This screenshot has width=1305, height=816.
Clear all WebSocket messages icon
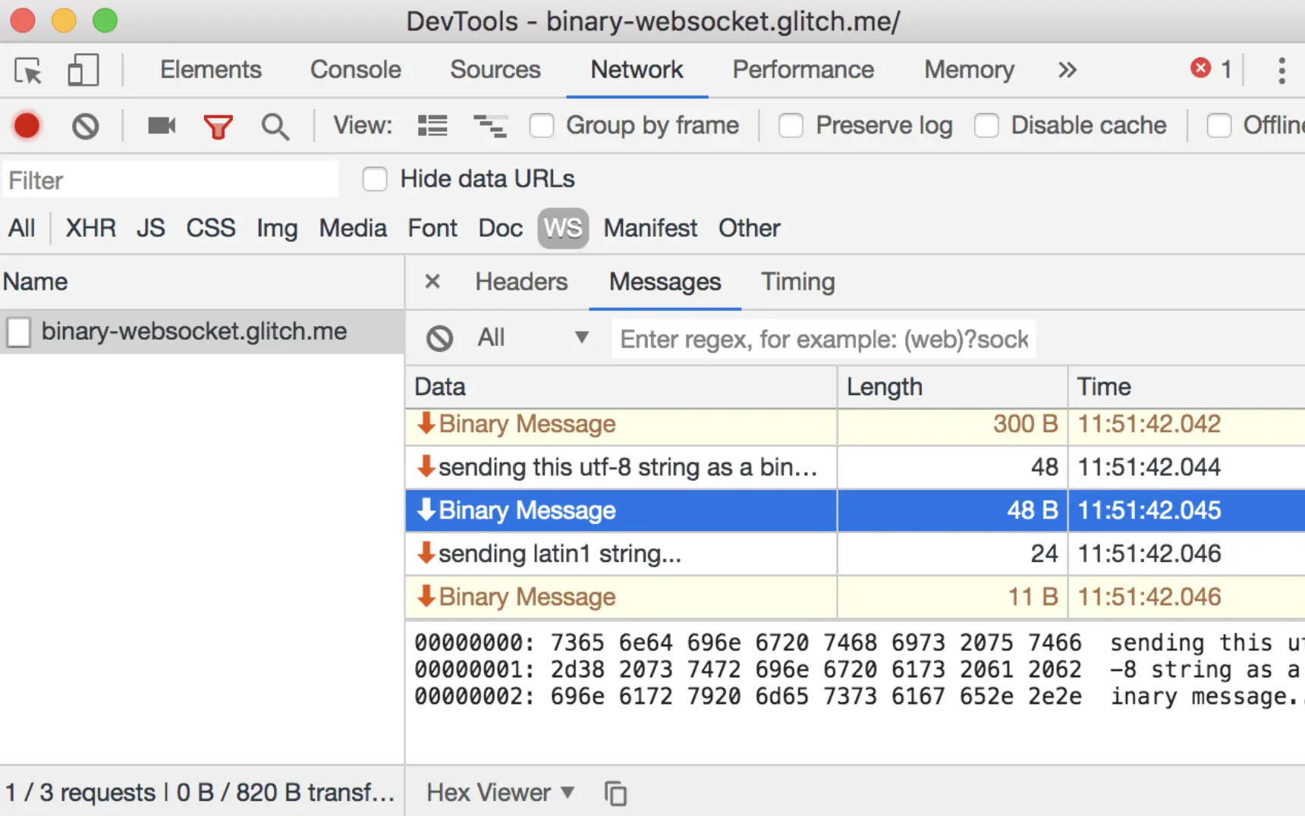pyautogui.click(x=439, y=338)
